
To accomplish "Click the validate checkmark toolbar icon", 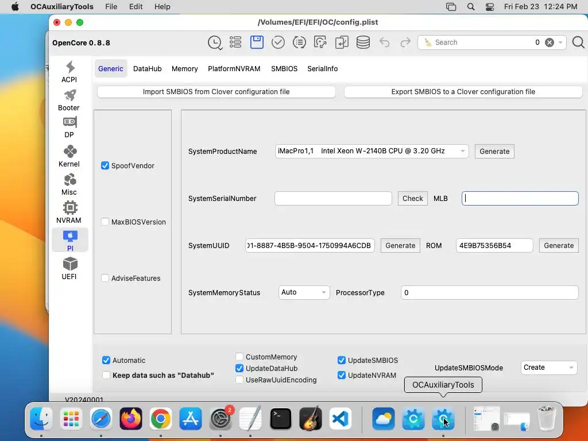I will coord(278,42).
